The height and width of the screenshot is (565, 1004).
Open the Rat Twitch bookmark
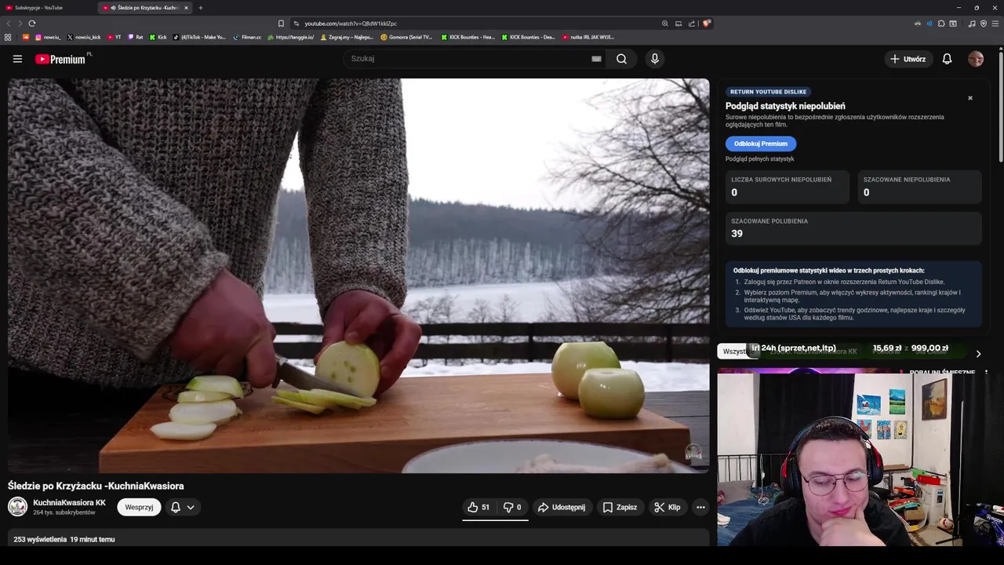[x=136, y=37]
